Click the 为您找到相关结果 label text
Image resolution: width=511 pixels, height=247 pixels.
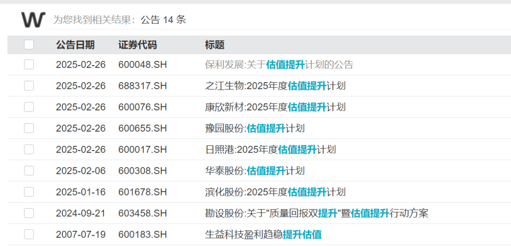[95, 20]
